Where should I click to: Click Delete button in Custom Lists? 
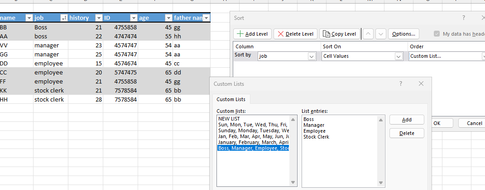[407, 133]
